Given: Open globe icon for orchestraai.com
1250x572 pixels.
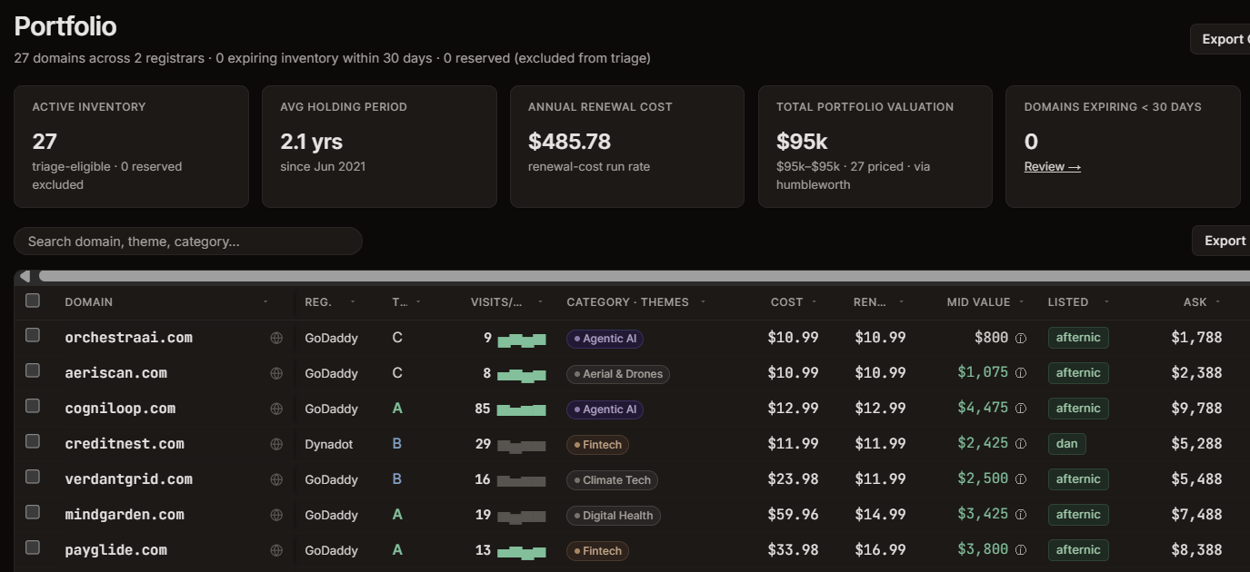Looking at the screenshot, I should pyautogui.click(x=276, y=338).
